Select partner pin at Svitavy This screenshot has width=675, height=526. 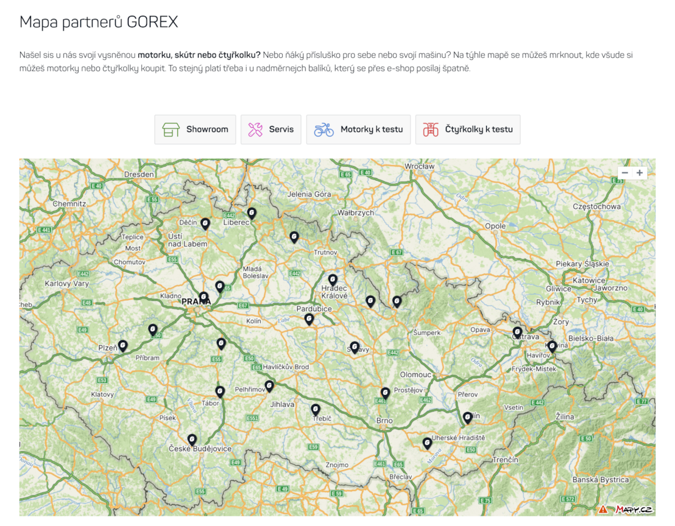pyautogui.click(x=355, y=348)
